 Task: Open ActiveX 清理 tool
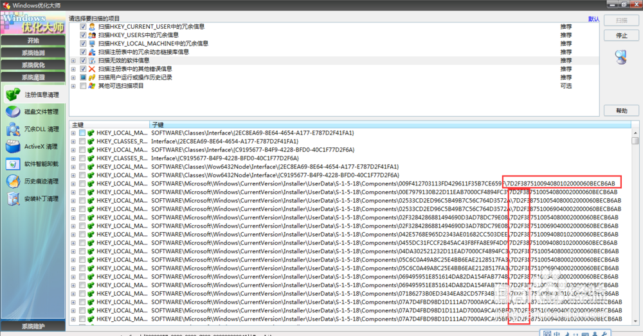tap(33, 146)
